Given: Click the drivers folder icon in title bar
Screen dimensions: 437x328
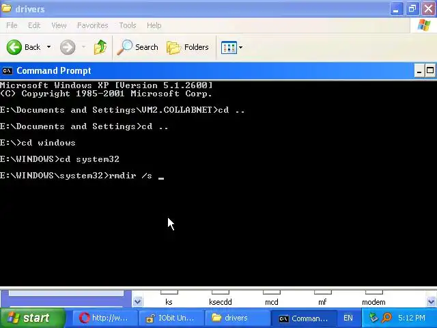Looking at the screenshot, I should tap(6, 8).
